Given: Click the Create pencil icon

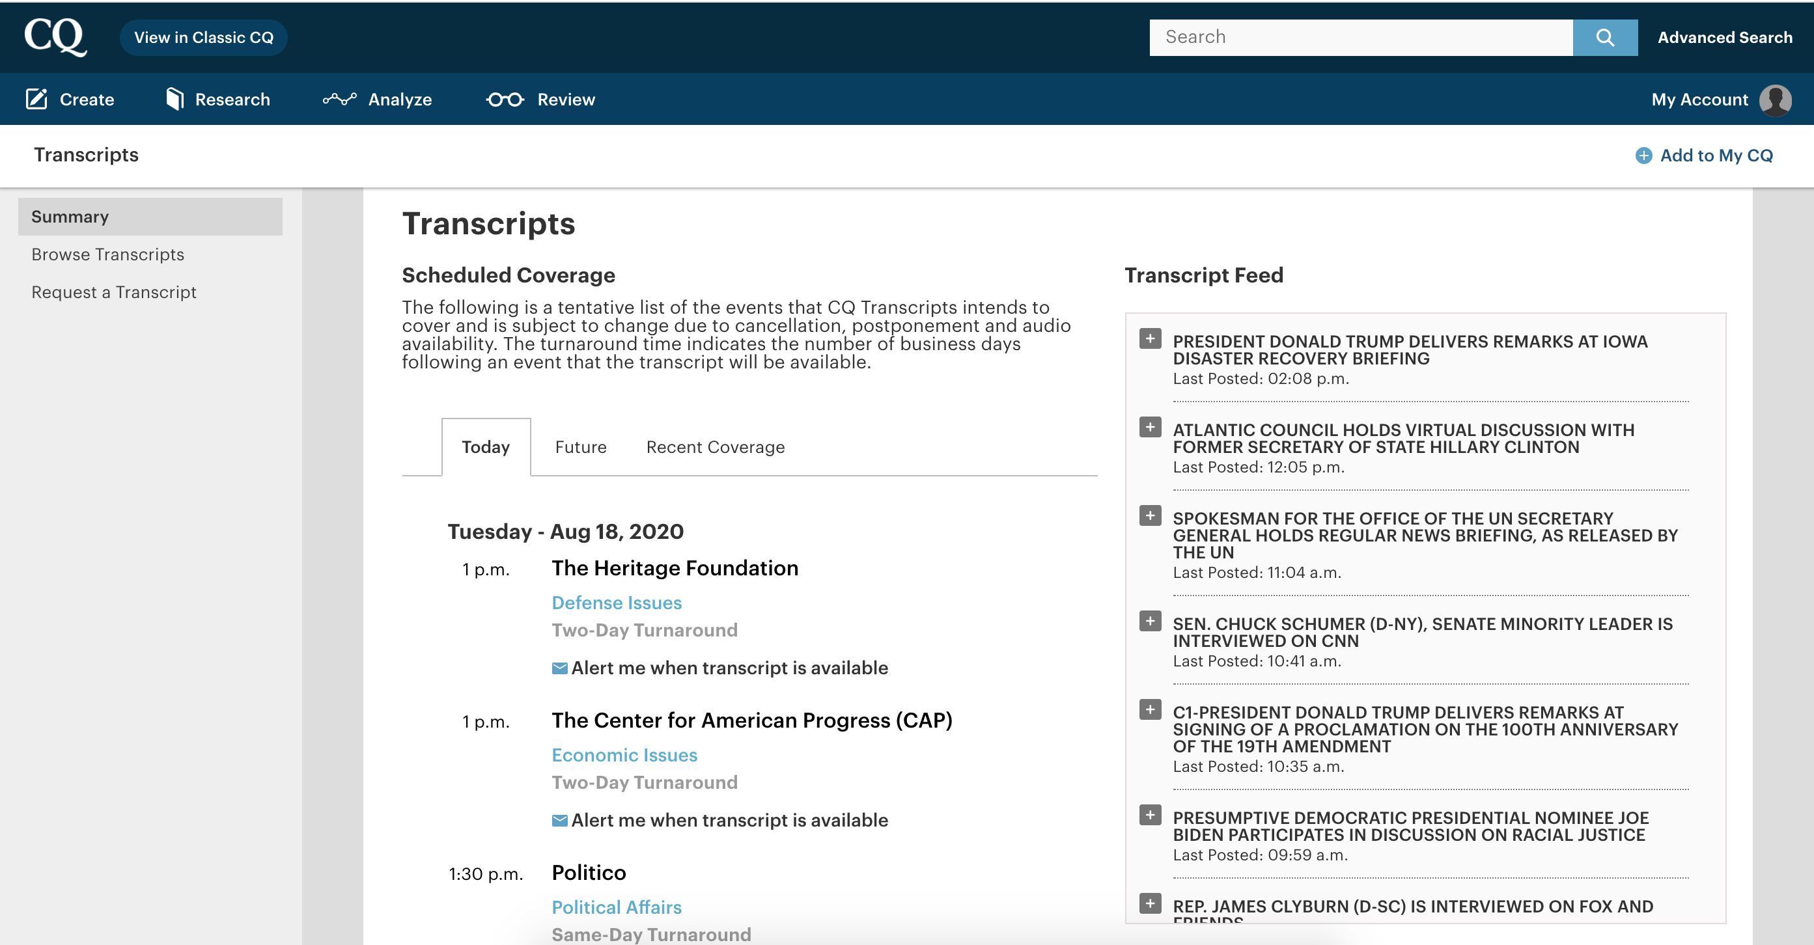Looking at the screenshot, I should coord(36,99).
